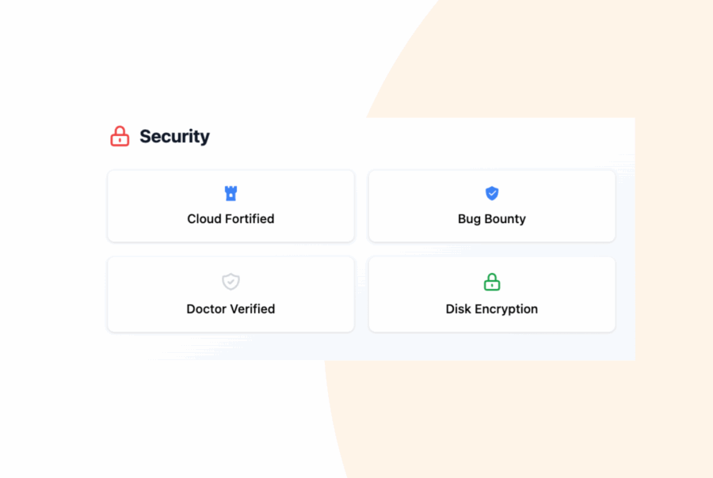Click the gray Doctor Verified shield checkmark icon
713x478 pixels.
231,282
